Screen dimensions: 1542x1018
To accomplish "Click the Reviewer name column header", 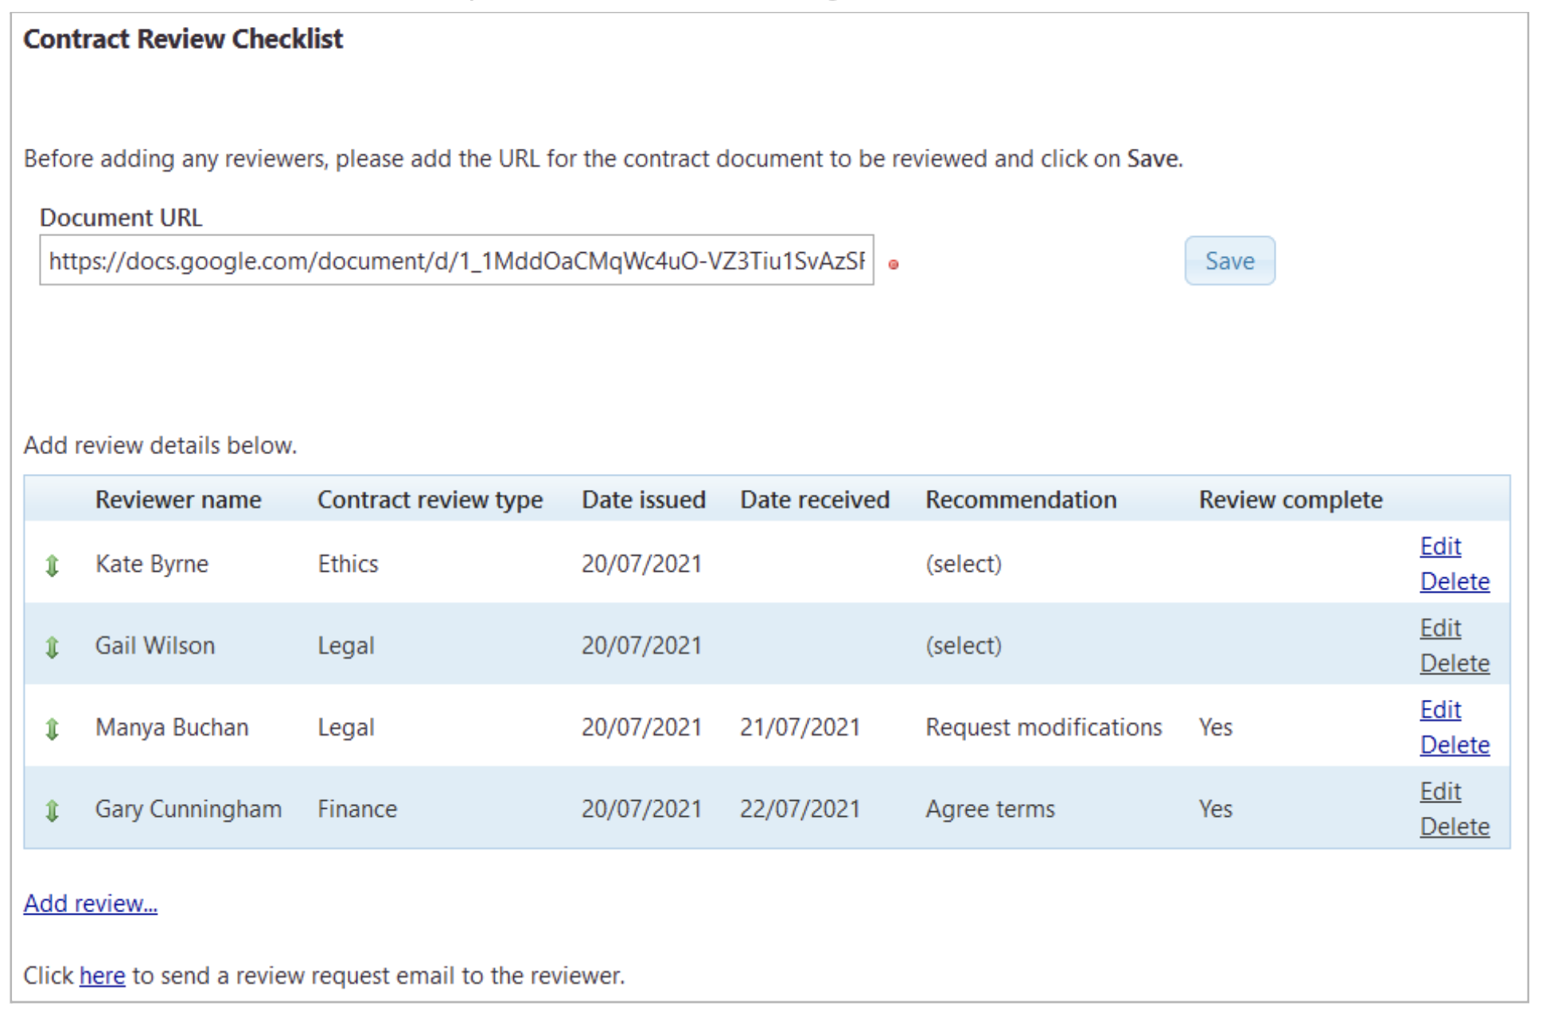I will tap(178, 499).
